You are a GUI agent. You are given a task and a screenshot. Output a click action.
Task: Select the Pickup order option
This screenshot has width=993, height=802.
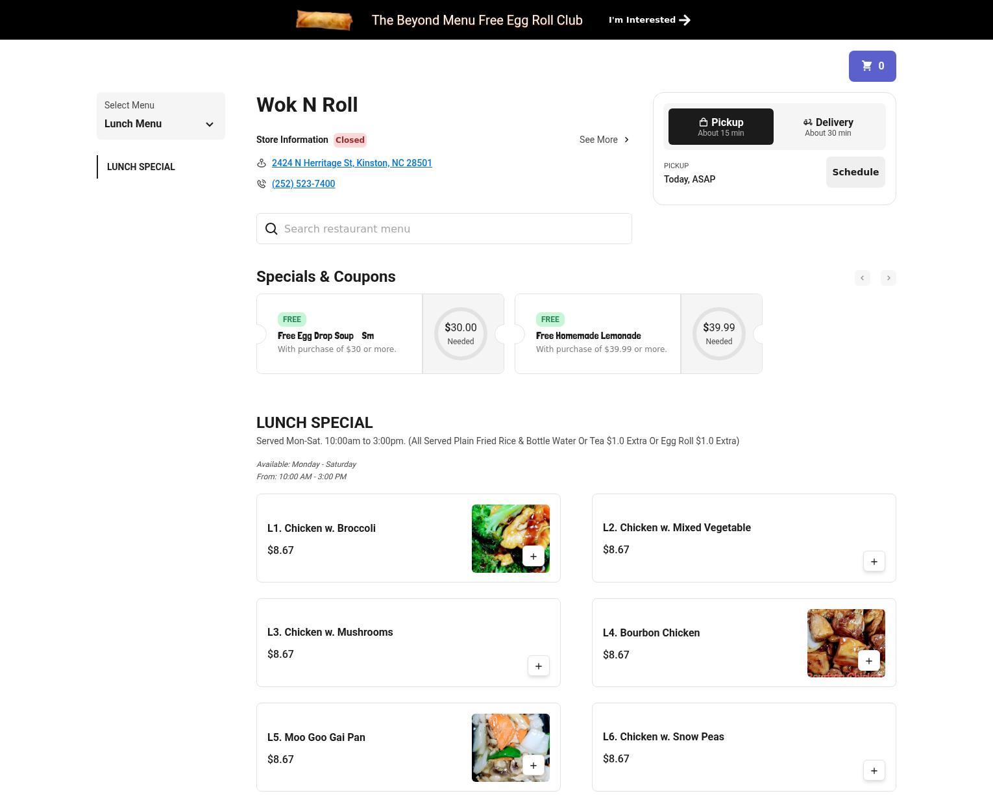(x=721, y=127)
